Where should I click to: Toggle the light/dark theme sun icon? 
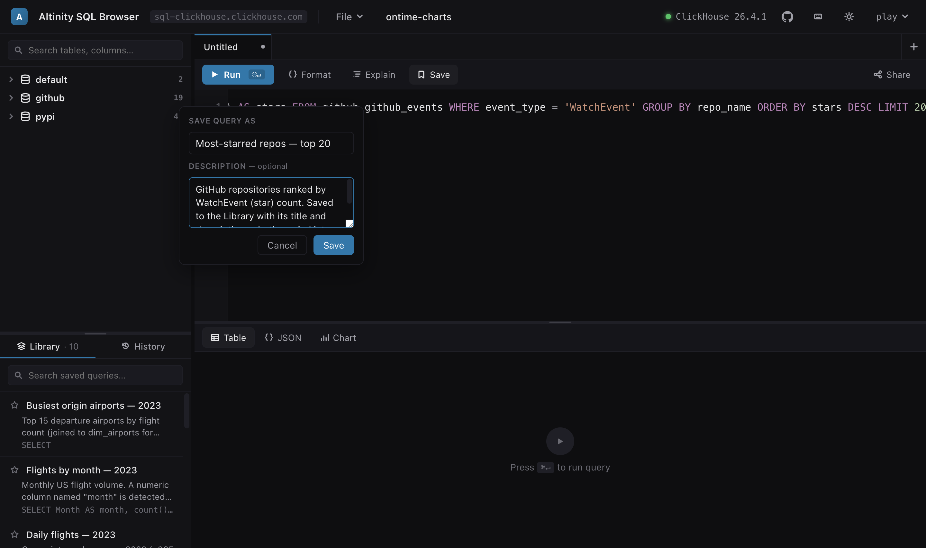pos(849,17)
